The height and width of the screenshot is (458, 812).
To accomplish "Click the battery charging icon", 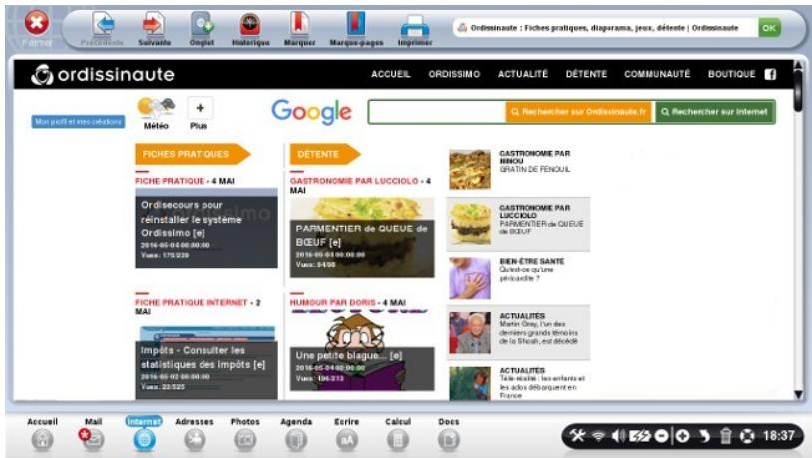I will pos(640,436).
